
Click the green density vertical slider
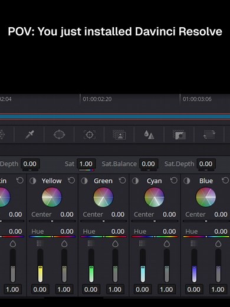click(x=91, y=266)
